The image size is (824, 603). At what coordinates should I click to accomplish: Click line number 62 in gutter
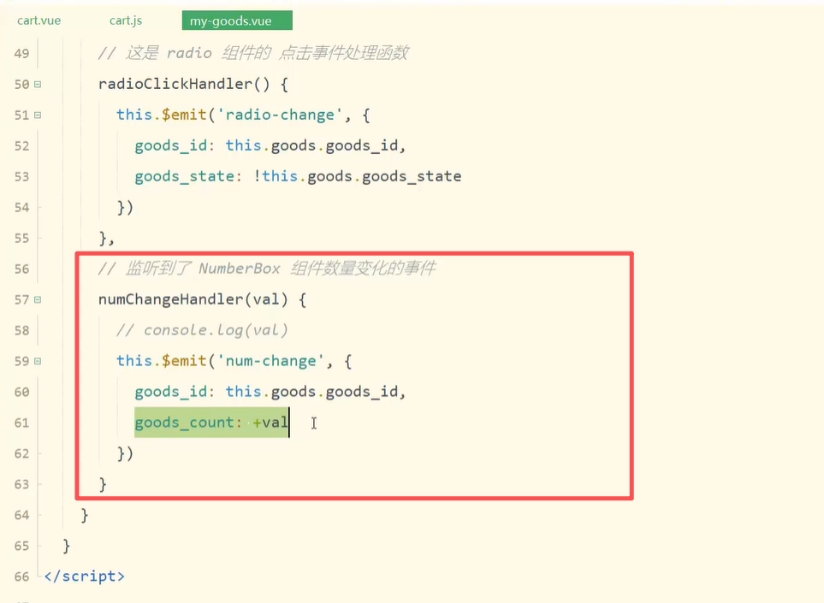click(22, 453)
